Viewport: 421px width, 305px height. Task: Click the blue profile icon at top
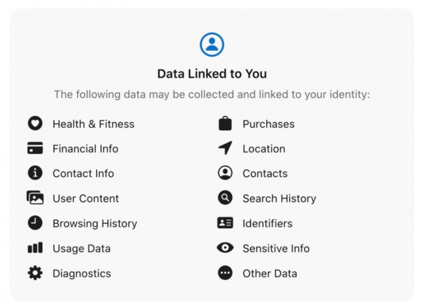(212, 44)
